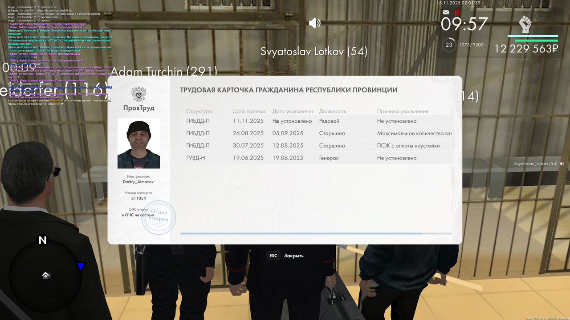Click the ПСЖ с оплаты неустойки reason
Screen dimensions: 570x320
(x=408, y=146)
